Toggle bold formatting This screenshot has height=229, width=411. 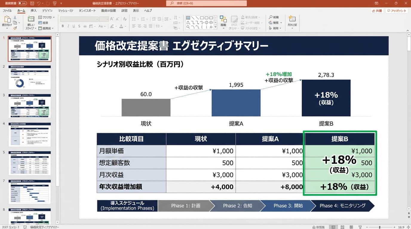point(63,26)
